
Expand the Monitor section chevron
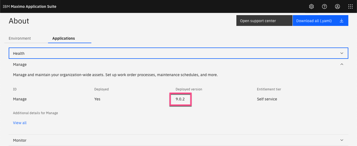[x=342, y=140]
